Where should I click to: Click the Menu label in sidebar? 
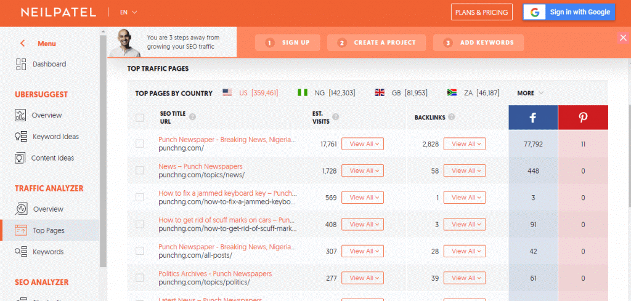pyautogui.click(x=47, y=44)
